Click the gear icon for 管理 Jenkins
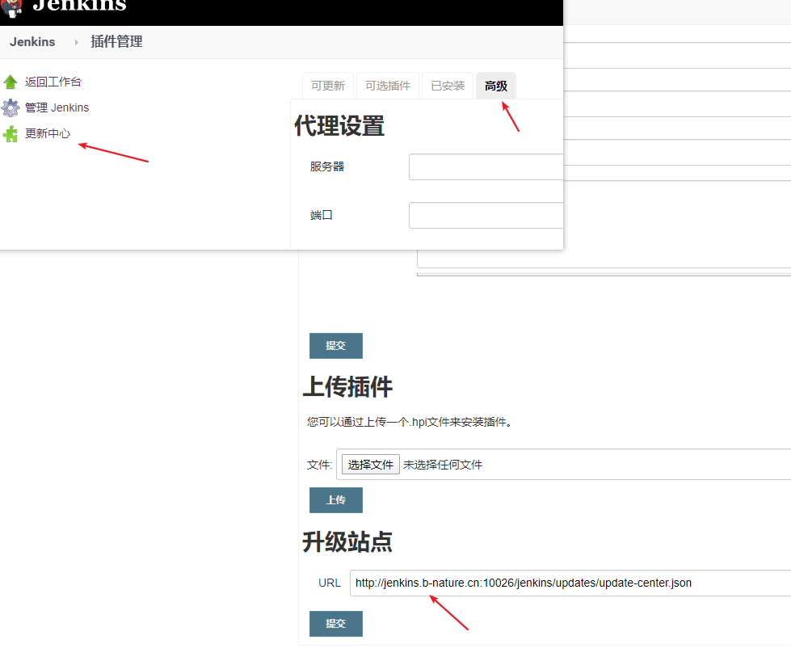 pos(10,107)
